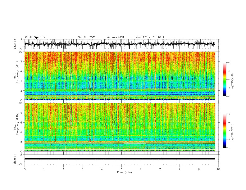Image resolution: width=246 pixels, height=190 pixels.
Task: Click the time axis tick label "0"
Action: click(x=25, y=169)
